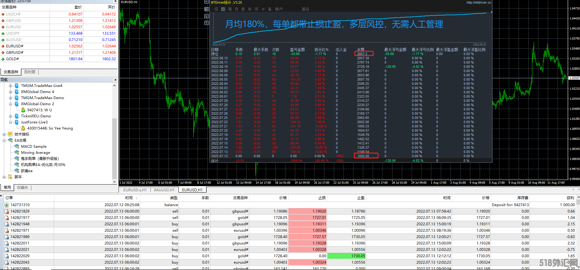Click the 技术指标 indicators folder icon
This screenshot has width=580, height=270.
[x=10, y=134]
